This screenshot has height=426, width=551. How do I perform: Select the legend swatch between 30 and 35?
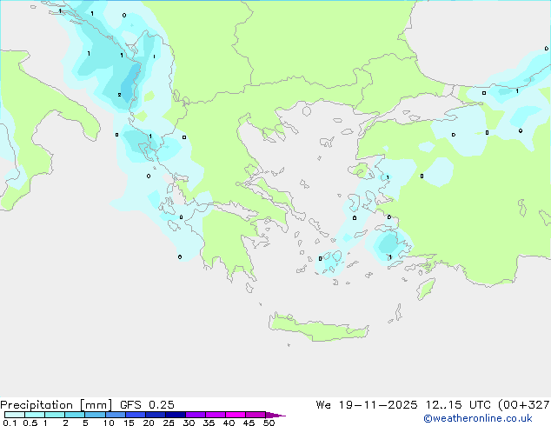coord(196,415)
